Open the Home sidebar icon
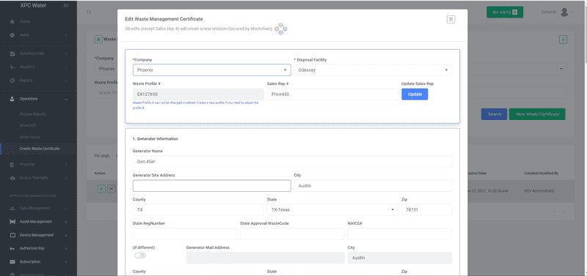This screenshot has width=587, height=276. [12, 22]
